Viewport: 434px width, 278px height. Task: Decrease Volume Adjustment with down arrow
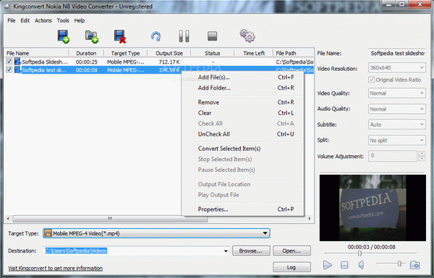(x=422, y=159)
